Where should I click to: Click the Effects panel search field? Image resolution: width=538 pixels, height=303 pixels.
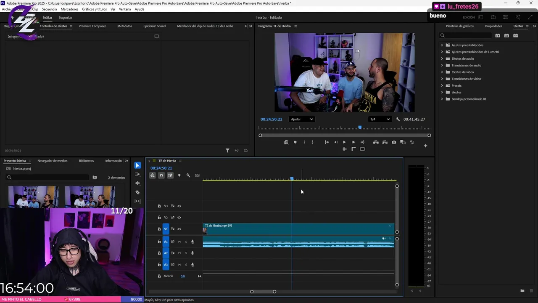(465, 36)
